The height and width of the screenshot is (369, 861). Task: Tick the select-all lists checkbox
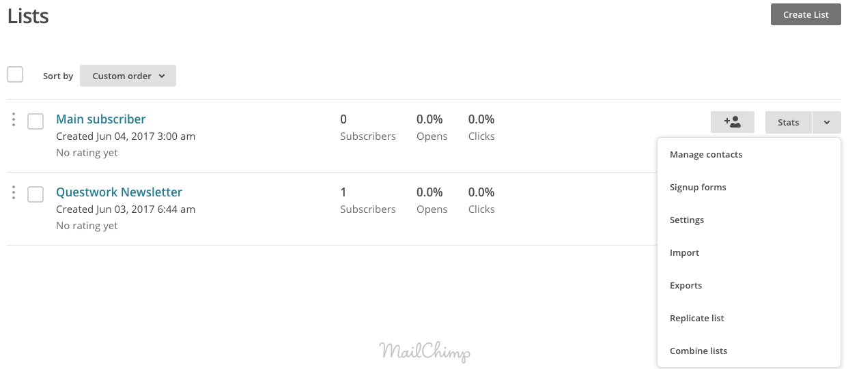tap(15, 74)
